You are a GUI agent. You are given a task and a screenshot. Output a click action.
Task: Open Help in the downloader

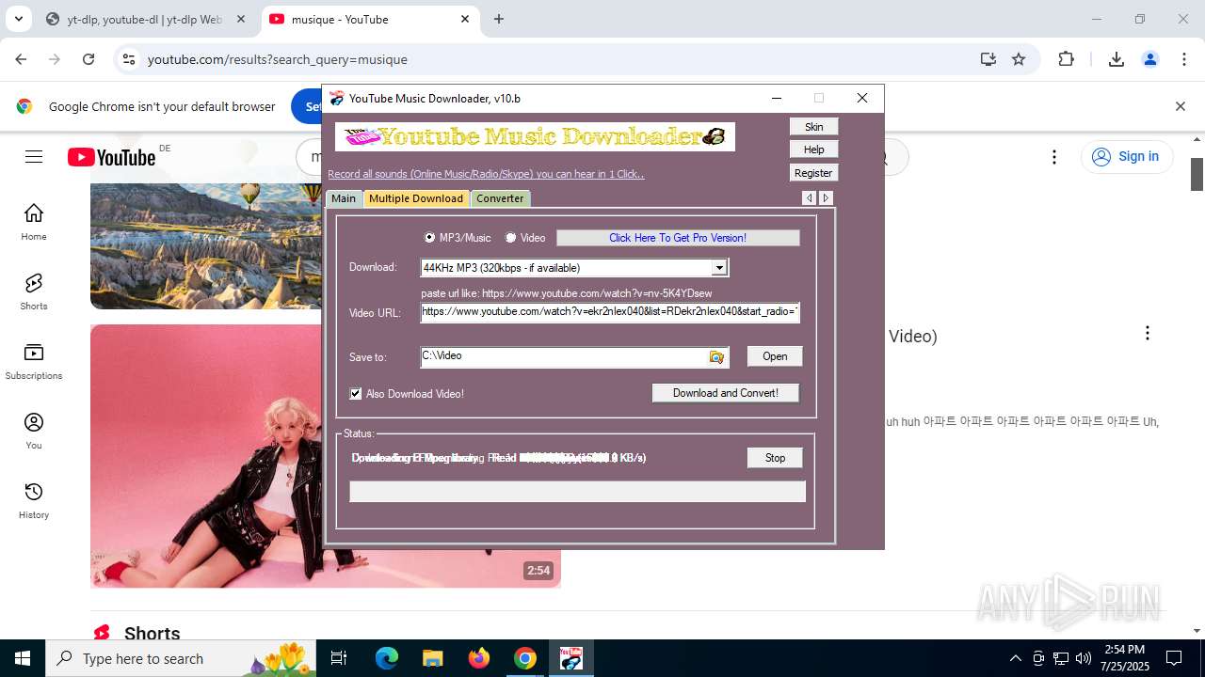pyautogui.click(x=814, y=150)
